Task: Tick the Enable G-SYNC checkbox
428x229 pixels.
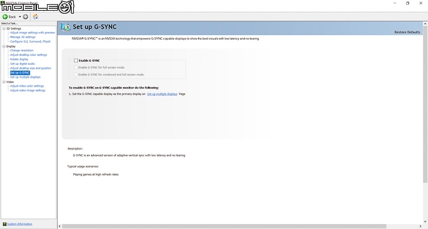Action: click(x=76, y=61)
